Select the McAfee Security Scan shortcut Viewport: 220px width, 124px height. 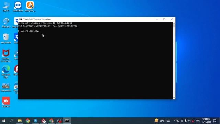[6, 56]
